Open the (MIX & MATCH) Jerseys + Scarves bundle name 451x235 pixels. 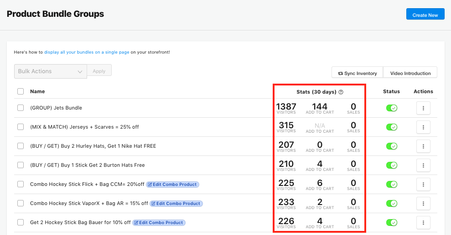84,127
